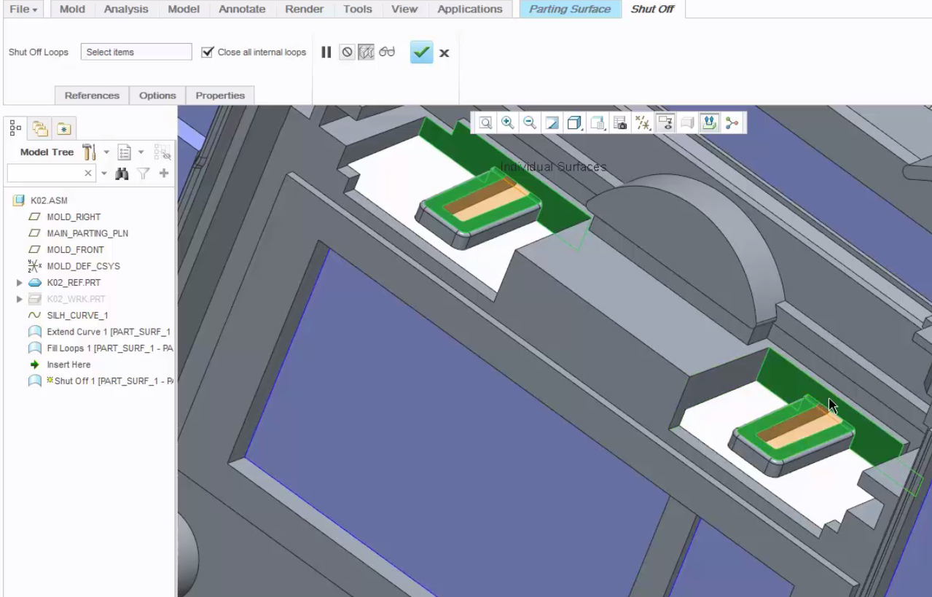Viewport: 932px width, 597px height.
Task: Switch to the Render ribbon tab
Action: pos(304,9)
